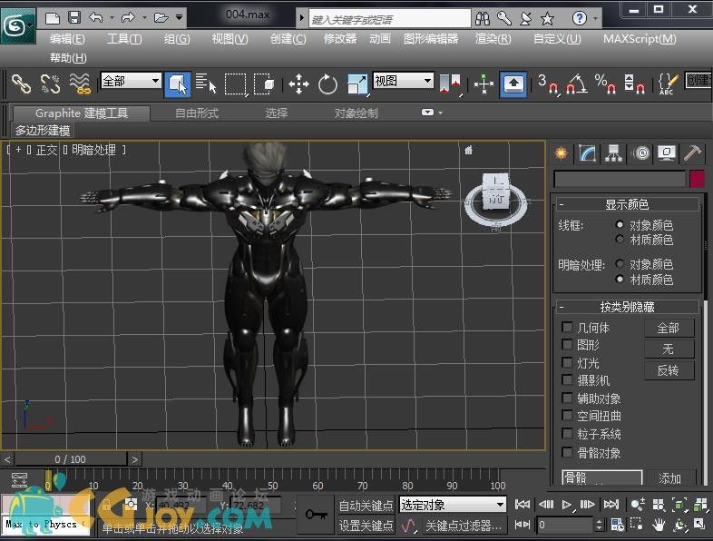Open the Modify command panel

[588, 153]
